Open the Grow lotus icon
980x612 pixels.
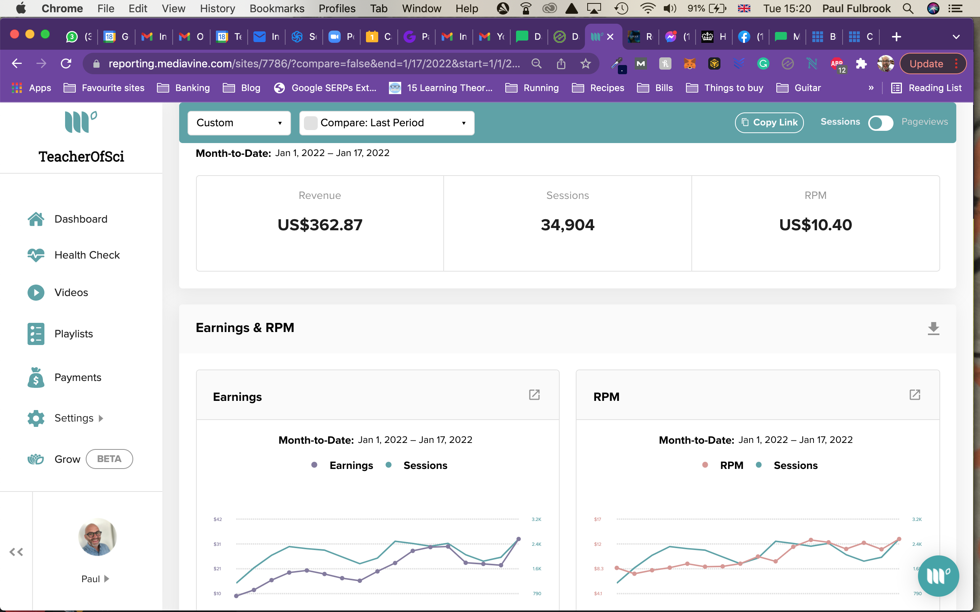[36, 459]
